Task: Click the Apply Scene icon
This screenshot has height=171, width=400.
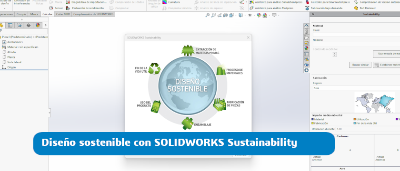Action: pos(265,15)
